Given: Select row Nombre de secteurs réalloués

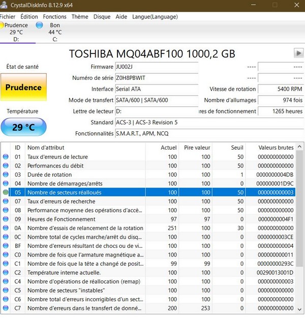Looking at the screenshot, I should click(x=148, y=192).
